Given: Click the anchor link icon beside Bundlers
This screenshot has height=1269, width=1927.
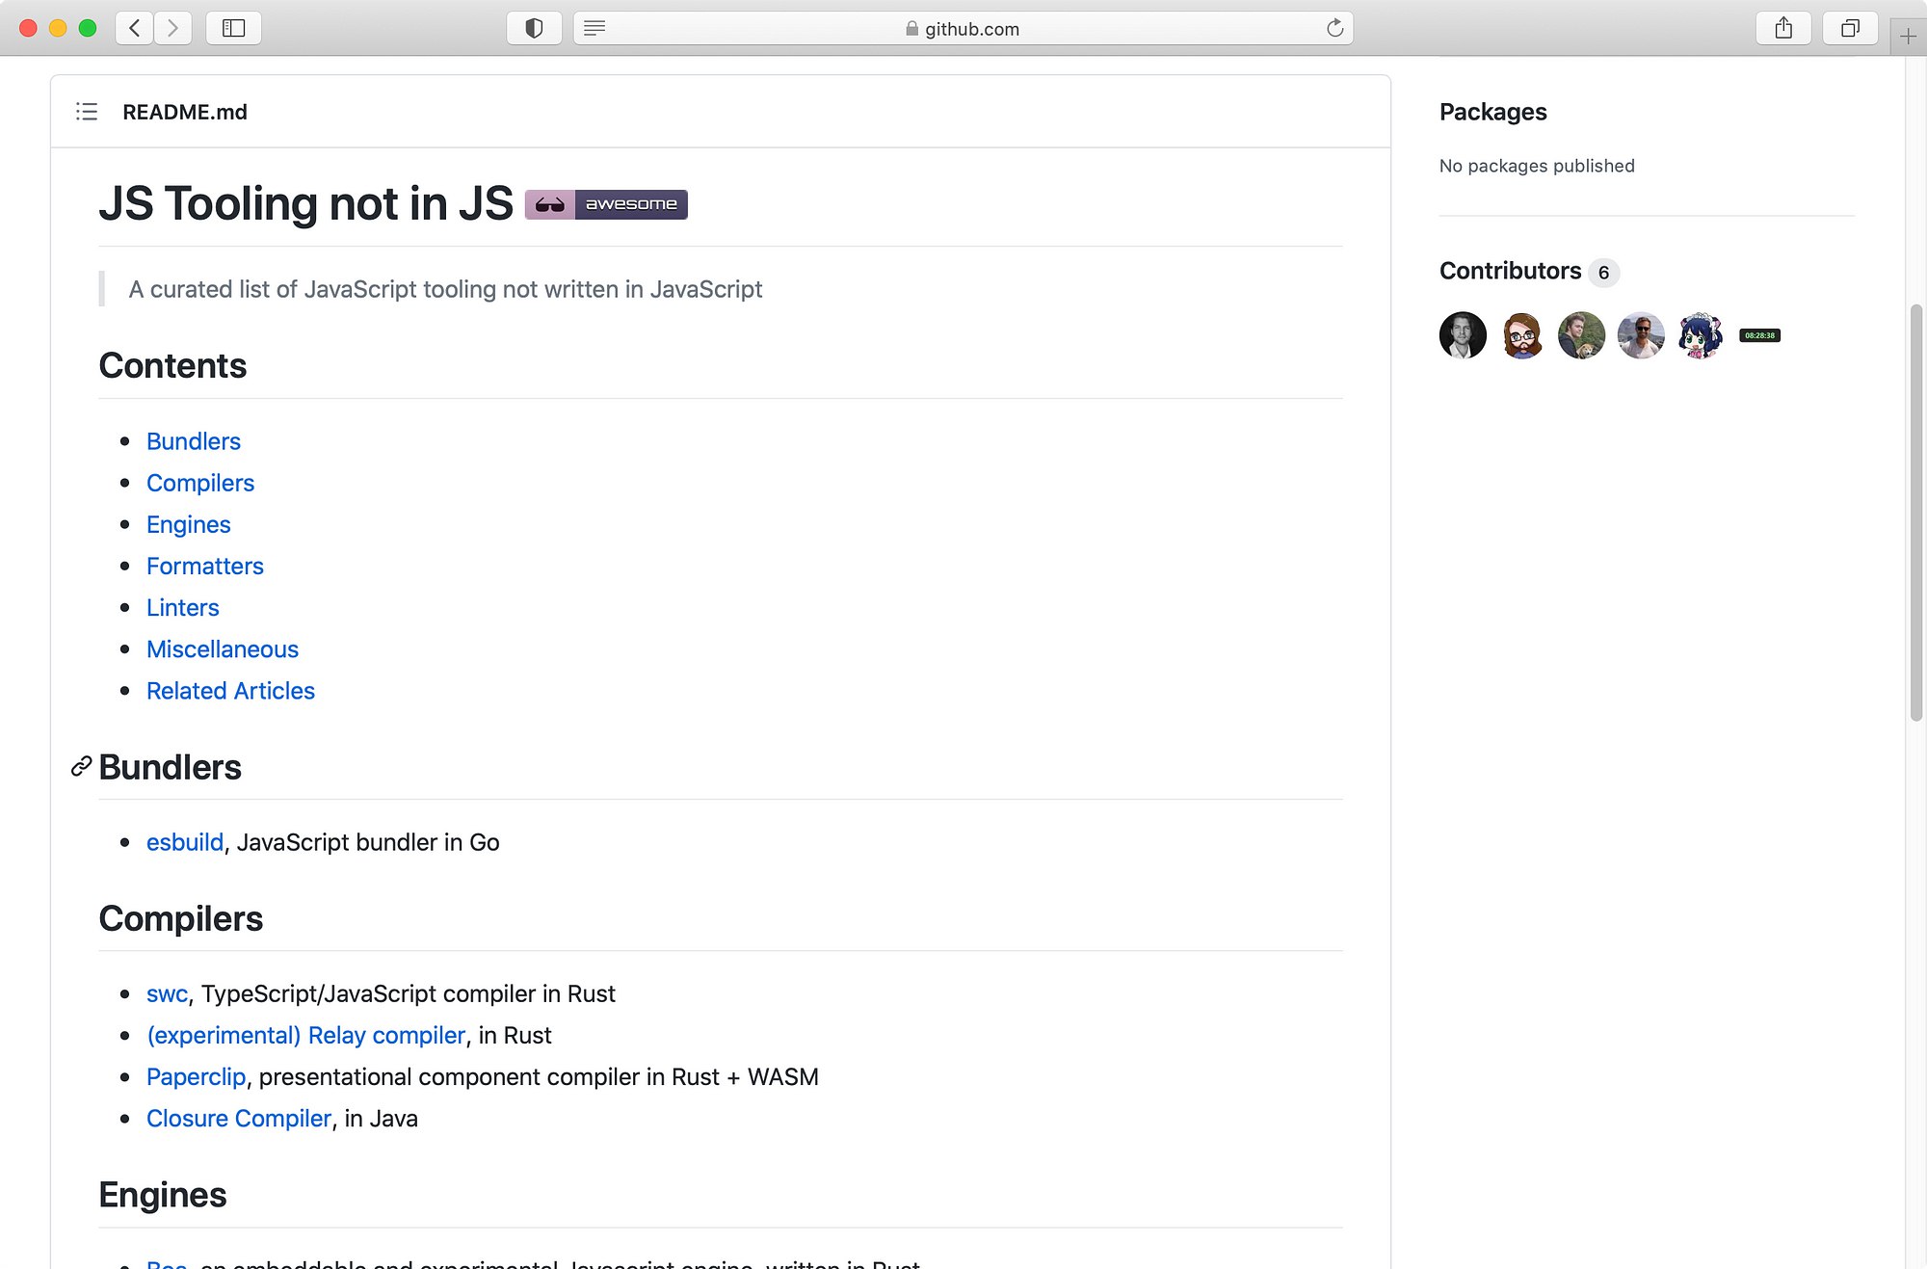Looking at the screenshot, I should click(81, 767).
